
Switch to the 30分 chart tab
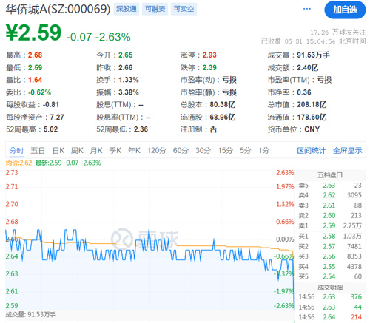[x=203, y=150]
